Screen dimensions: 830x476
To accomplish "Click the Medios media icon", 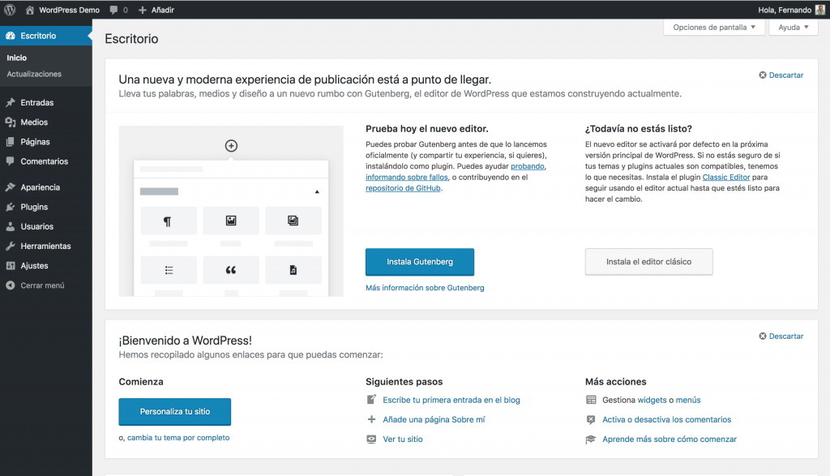I will (x=10, y=122).
